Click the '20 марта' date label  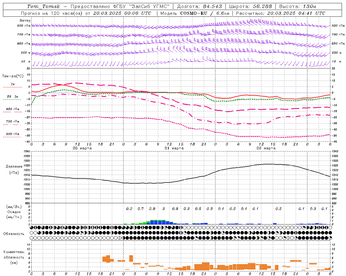tap(82, 148)
